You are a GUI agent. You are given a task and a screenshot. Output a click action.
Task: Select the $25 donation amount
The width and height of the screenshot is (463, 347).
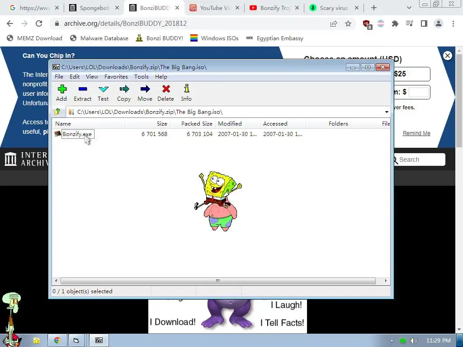412,74
